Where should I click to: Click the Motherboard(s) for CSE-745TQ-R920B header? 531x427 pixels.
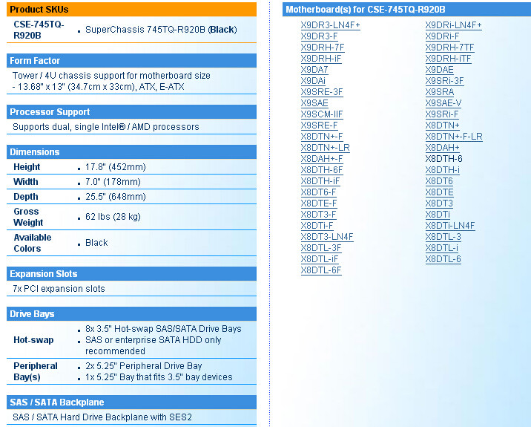point(406,10)
